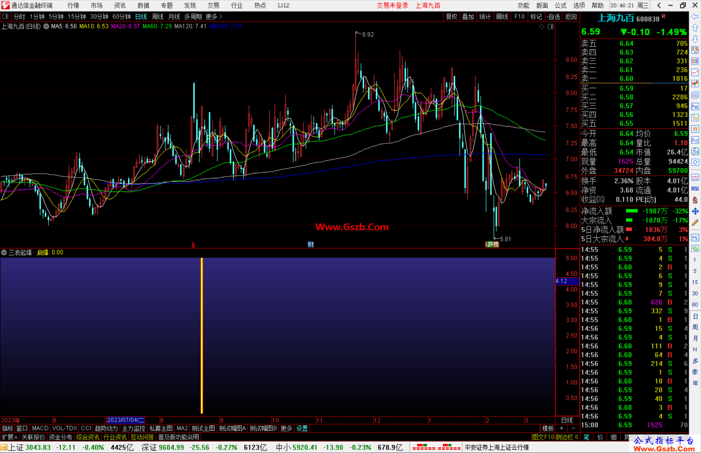Click the stacked windows icon in sidebar
Image resolution: width=701 pixels, height=453 pixels.
click(695, 95)
